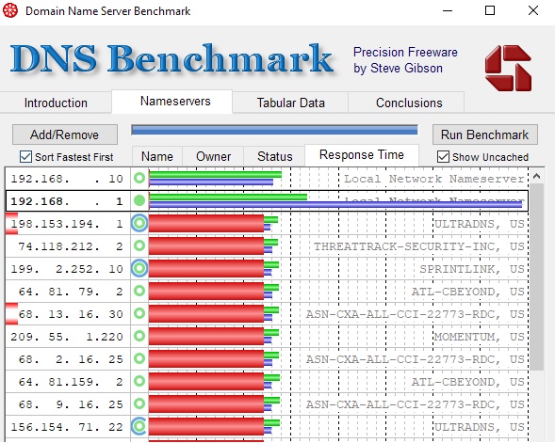Click Precision Freeware by Steve Gibson text
The height and width of the screenshot is (443, 555).
[x=405, y=60]
